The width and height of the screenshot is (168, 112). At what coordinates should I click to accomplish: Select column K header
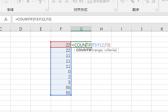160,29
